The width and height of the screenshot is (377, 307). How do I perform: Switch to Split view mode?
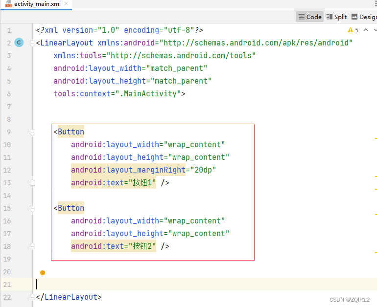tap(337, 17)
